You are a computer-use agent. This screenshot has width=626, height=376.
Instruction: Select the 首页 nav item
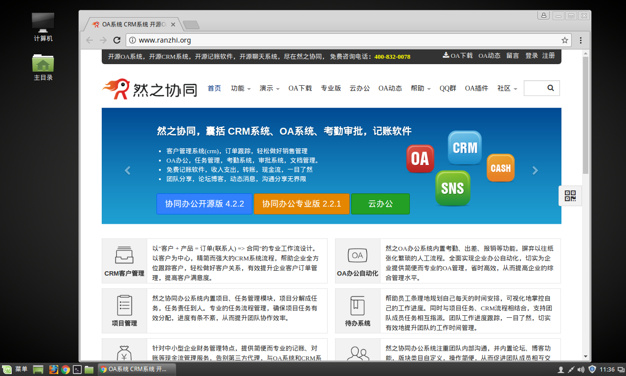coord(214,89)
